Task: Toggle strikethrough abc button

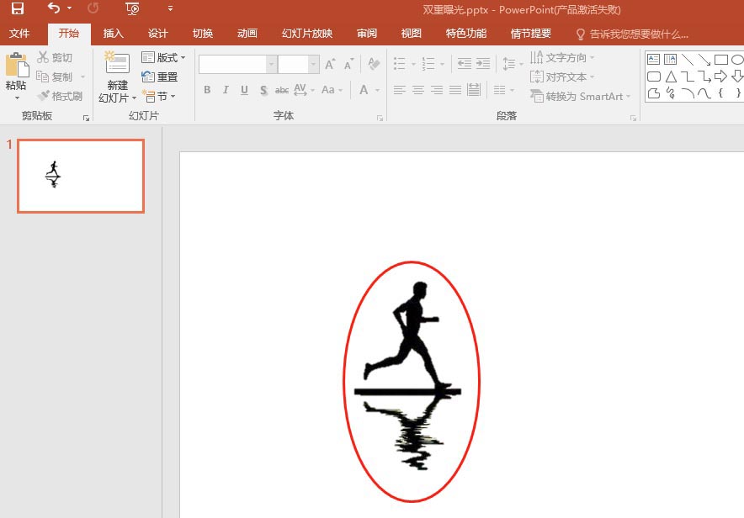Action: pyautogui.click(x=282, y=90)
